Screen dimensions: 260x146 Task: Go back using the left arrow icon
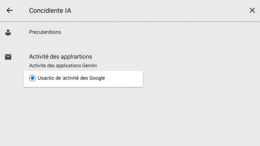pos(9,10)
